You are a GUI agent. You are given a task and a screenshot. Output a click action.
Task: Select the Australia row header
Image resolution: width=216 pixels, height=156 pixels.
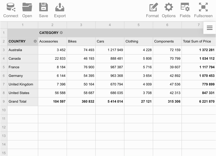click(x=23, y=50)
